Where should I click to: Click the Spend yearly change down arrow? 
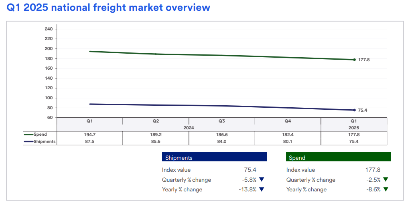386,189
